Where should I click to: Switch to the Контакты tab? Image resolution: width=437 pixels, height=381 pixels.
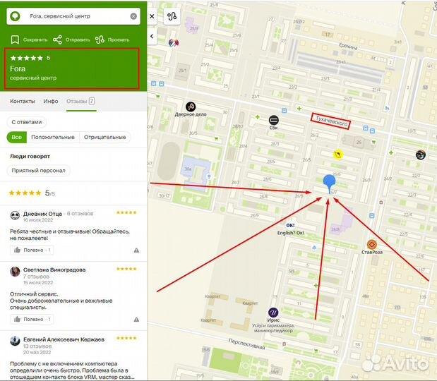(x=23, y=102)
